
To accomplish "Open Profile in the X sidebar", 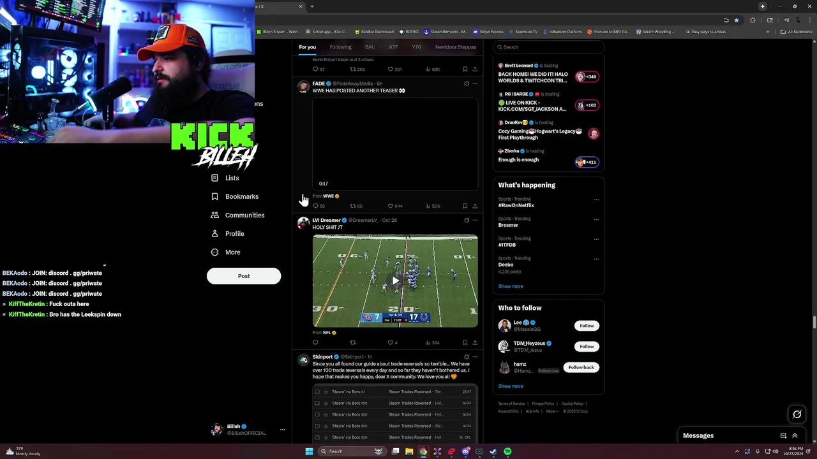I will [x=227, y=233].
